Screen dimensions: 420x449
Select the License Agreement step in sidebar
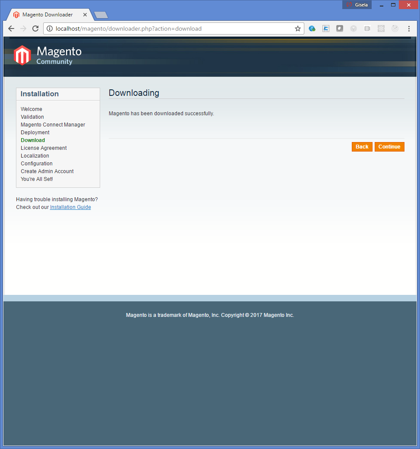click(x=44, y=148)
